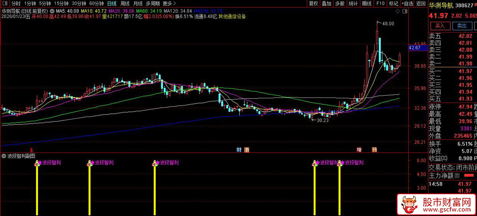Click the 激 marker next to 财
477x216 pixels.
pyautogui.click(x=246, y=150)
